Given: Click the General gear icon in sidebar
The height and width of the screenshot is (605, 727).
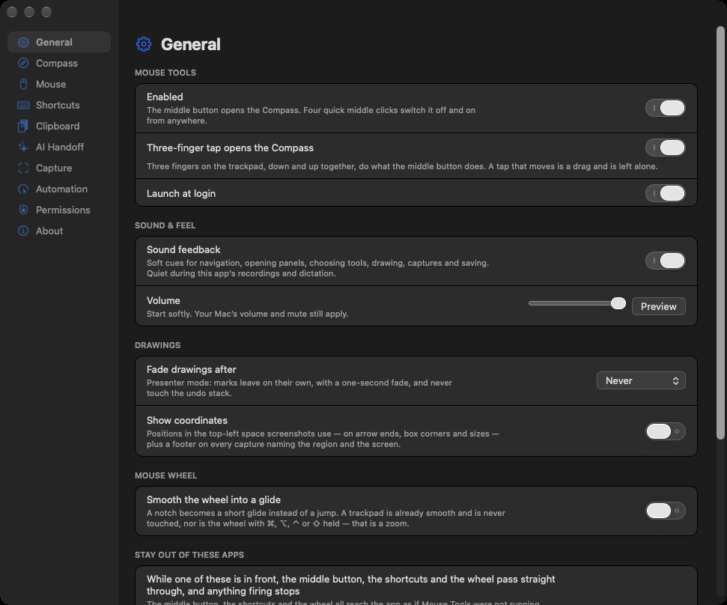Looking at the screenshot, I should point(23,42).
